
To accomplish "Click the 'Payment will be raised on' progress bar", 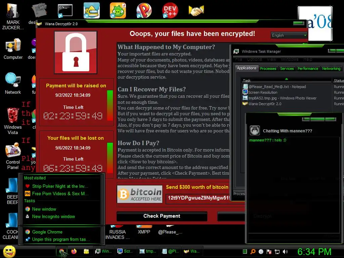I will pyautogui.click(x=110, y=105).
